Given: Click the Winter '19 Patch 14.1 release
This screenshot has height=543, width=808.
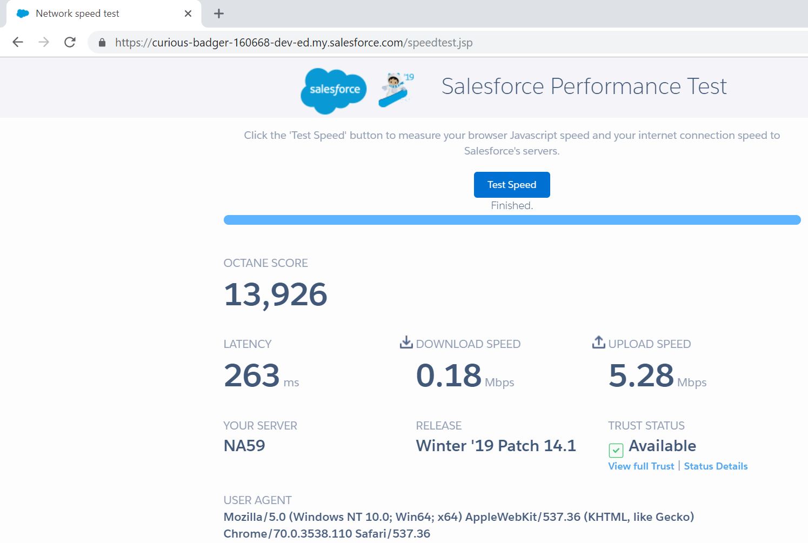Looking at the screenshot, I should (496, 446).
